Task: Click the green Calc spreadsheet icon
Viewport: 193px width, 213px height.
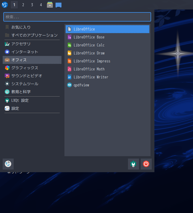Action: pos(69,45)
